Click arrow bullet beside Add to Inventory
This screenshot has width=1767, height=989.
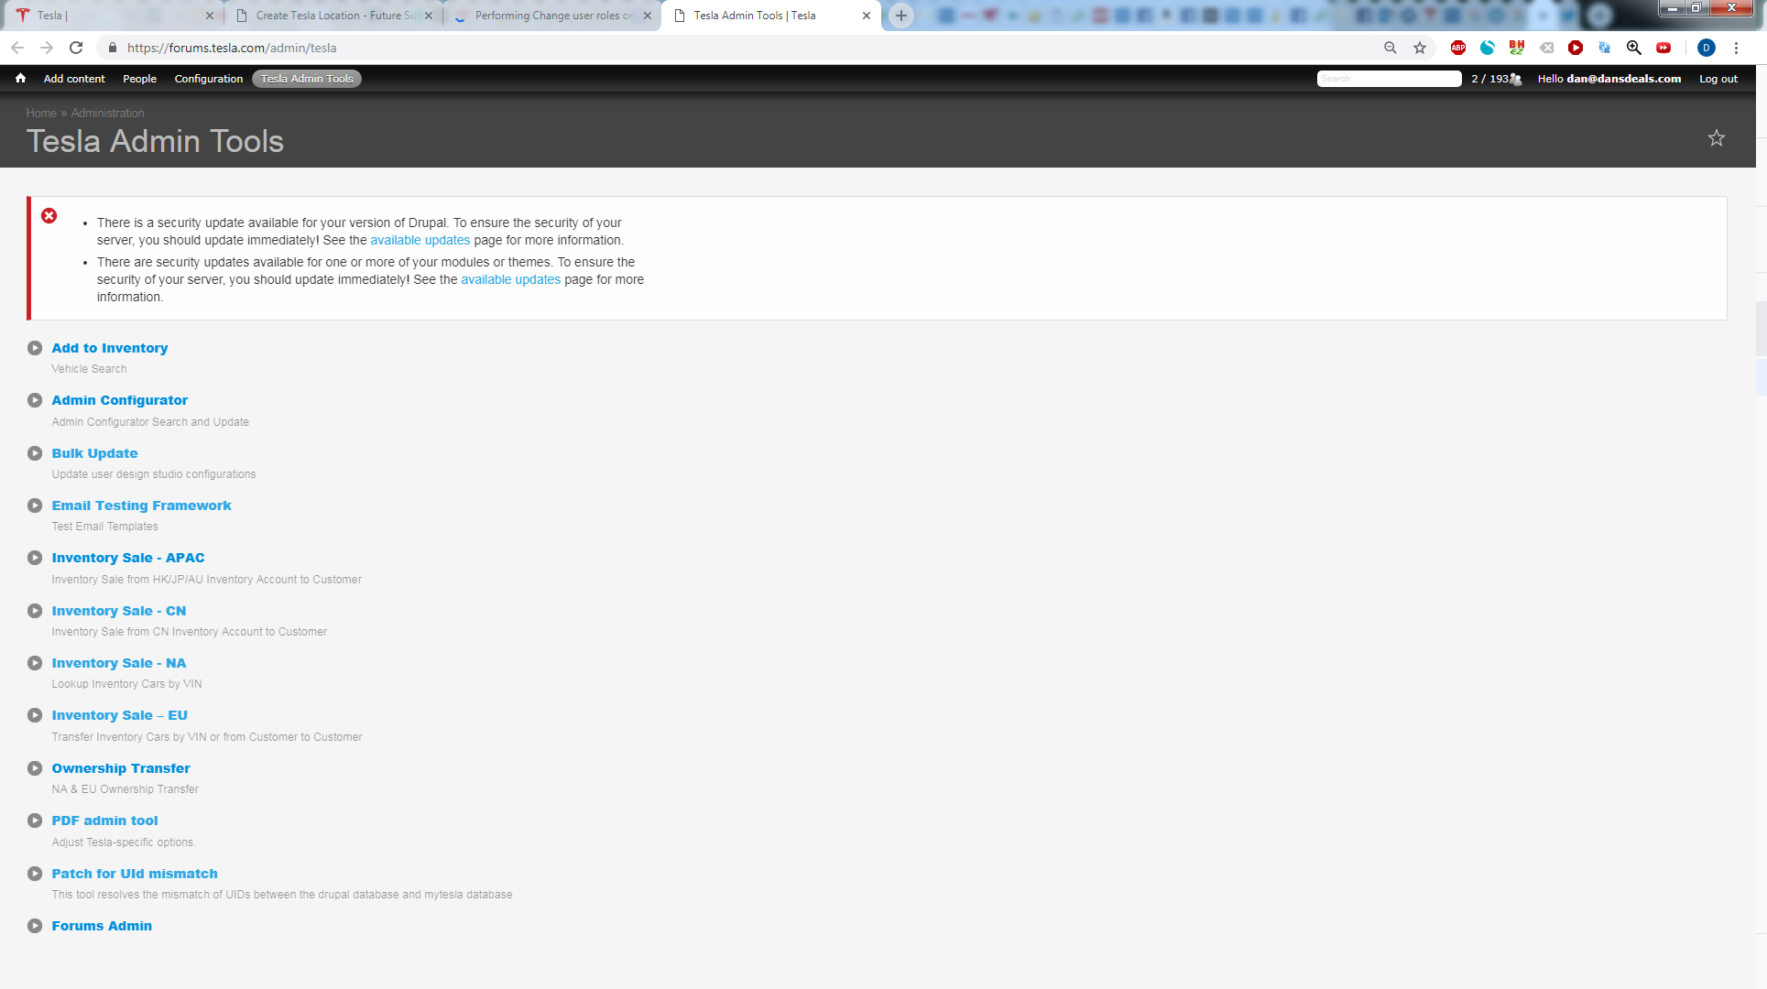point(35,348)
